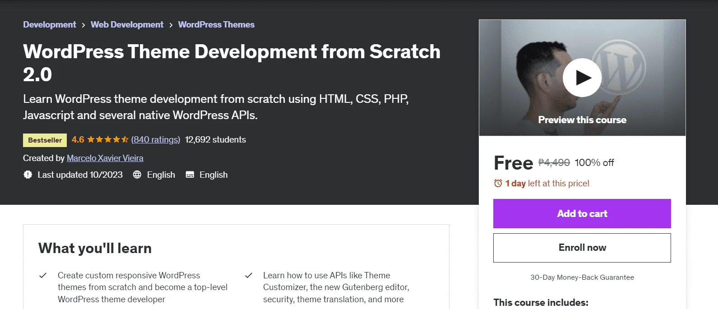Viewport: 718px width, 309px height.
Task: Click chevron after Web Development breadcrumb
Action: point(171,25)
